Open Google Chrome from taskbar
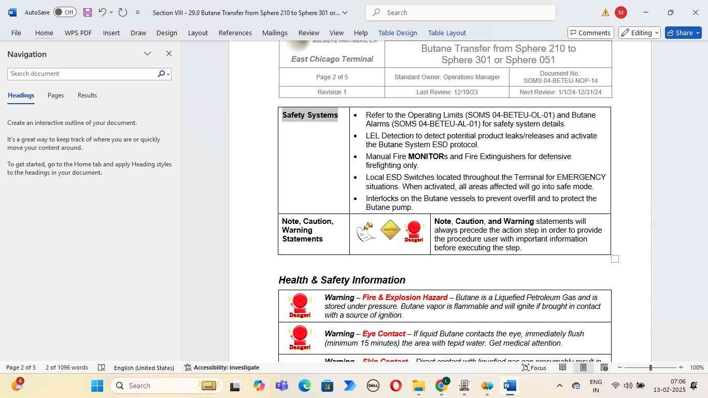 tap(442, 386)
